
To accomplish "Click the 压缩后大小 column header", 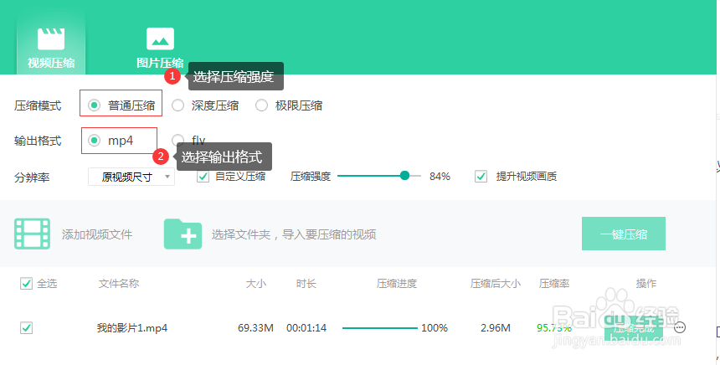I will [496, 284].
